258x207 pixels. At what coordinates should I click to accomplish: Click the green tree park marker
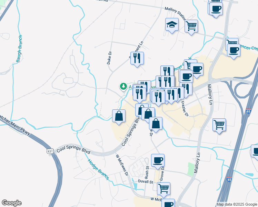click(x=123, y=87)
